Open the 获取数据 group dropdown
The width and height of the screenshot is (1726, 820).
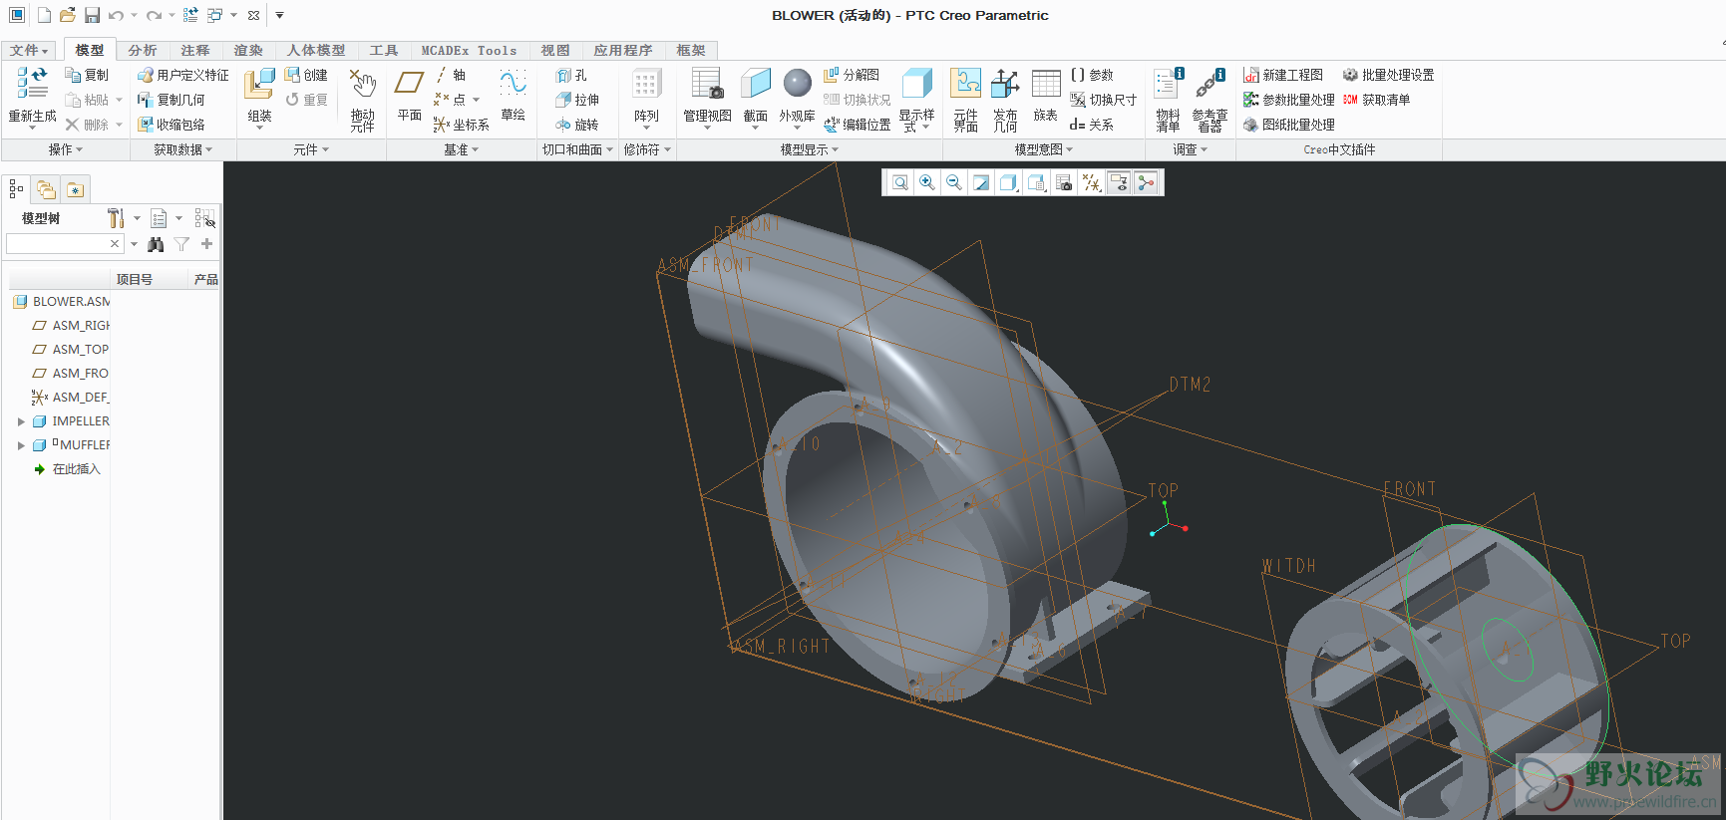pos(182,149)
